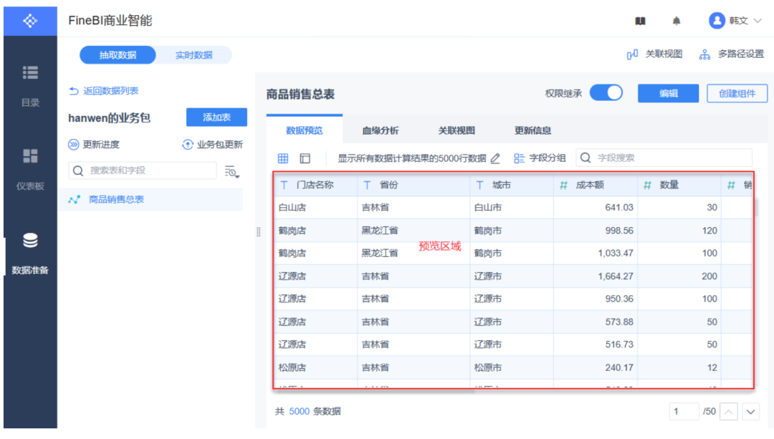Viewport: 774px width, 439px height.
Task: Click the hanwen的业务包 package title
Action: coord(109,118)
